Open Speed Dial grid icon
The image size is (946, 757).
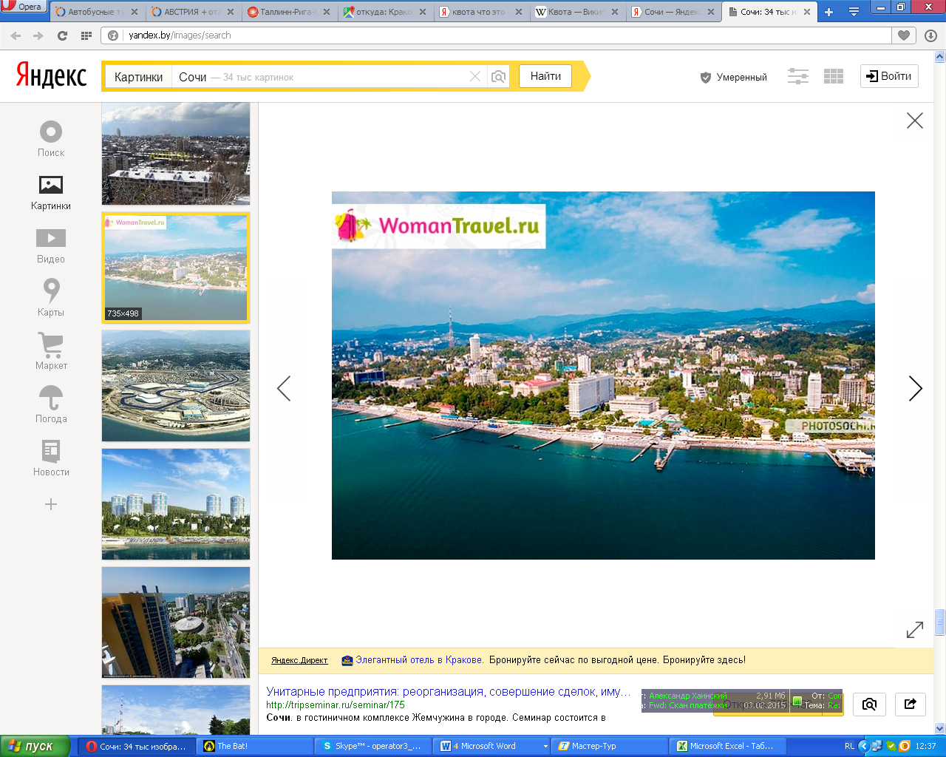(x=86, y=35)
